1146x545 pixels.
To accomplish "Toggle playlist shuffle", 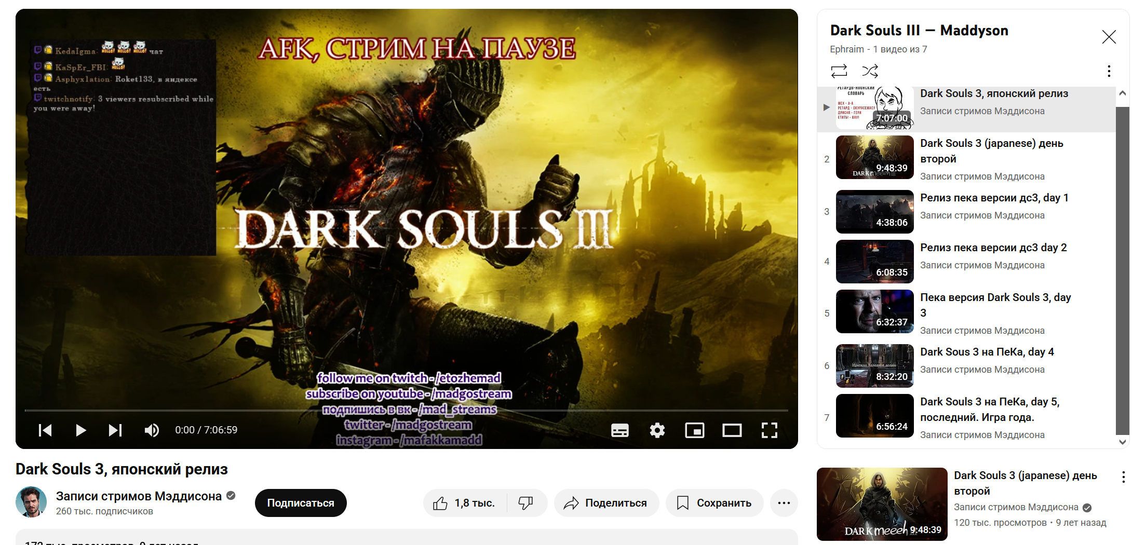I will coord(870,71).
